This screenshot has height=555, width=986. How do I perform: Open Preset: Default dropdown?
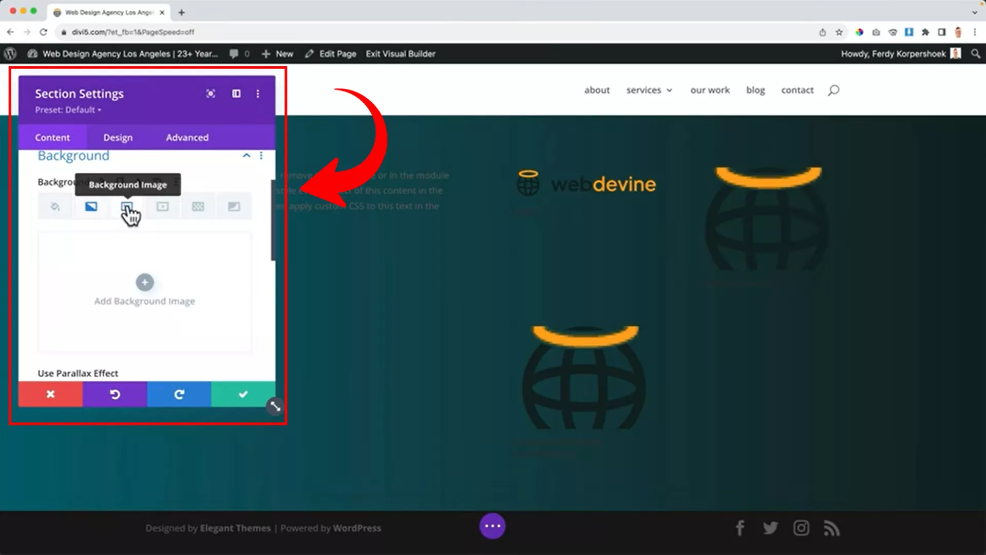(68, 110)
